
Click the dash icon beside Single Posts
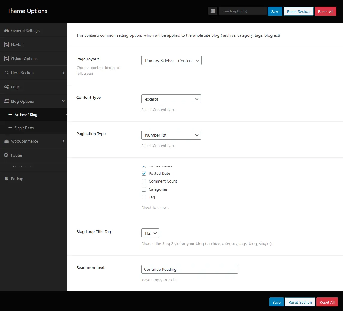(x=10, y=128)
